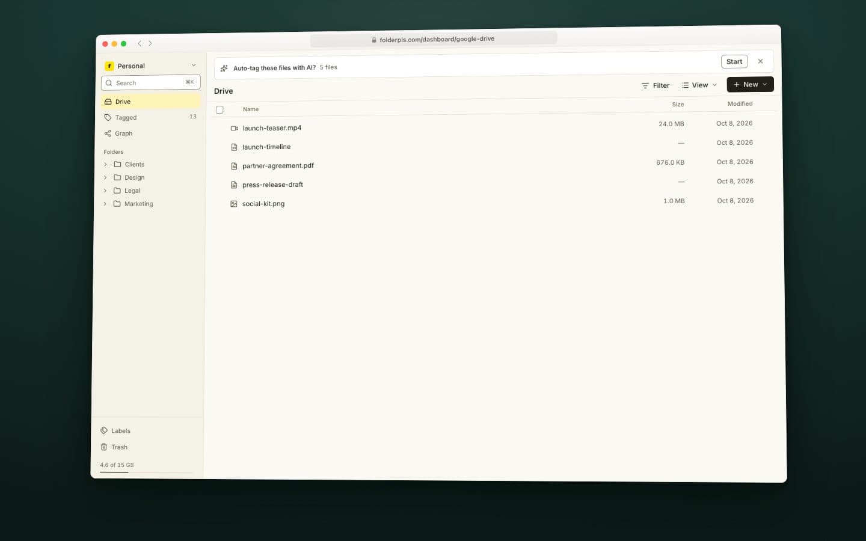The width and height of the screenshot is (866, 541).
Task: Sort by the Name column header
Action: pyautogui.click(x=251, y=109)
